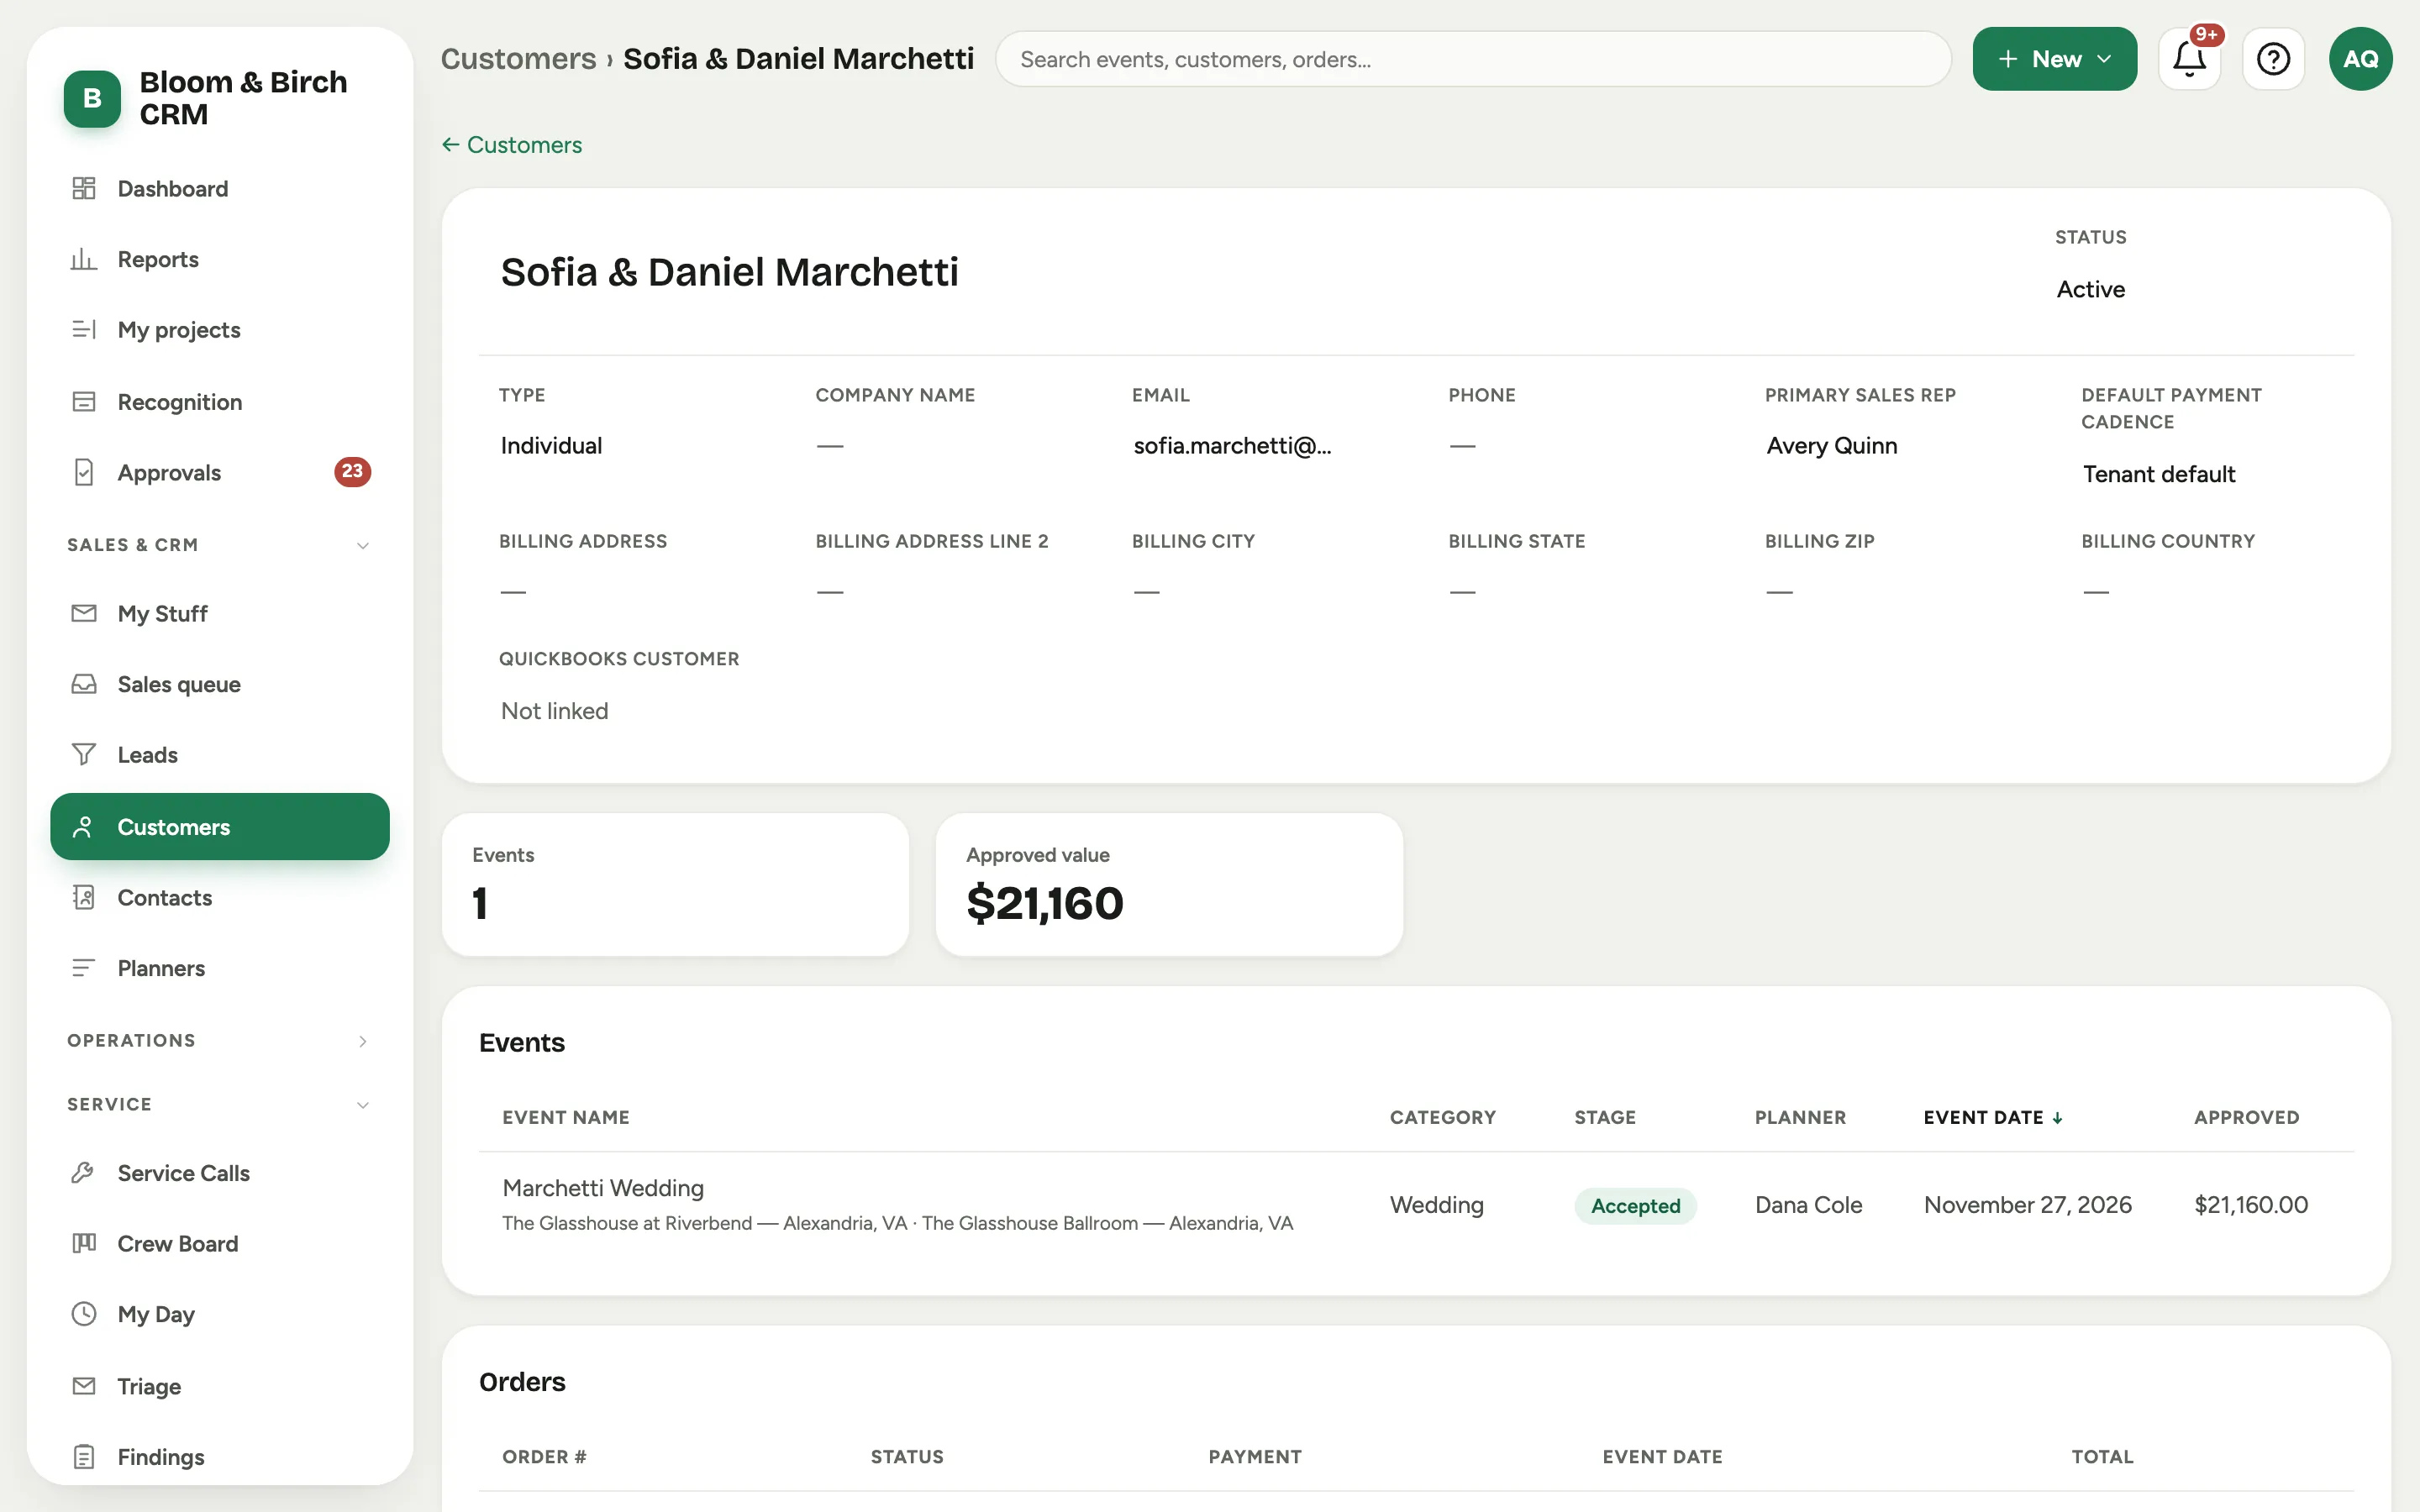Click the Customers breadcrumb in header
This screenshot has width=2420, height=1512.
point(518,59)
